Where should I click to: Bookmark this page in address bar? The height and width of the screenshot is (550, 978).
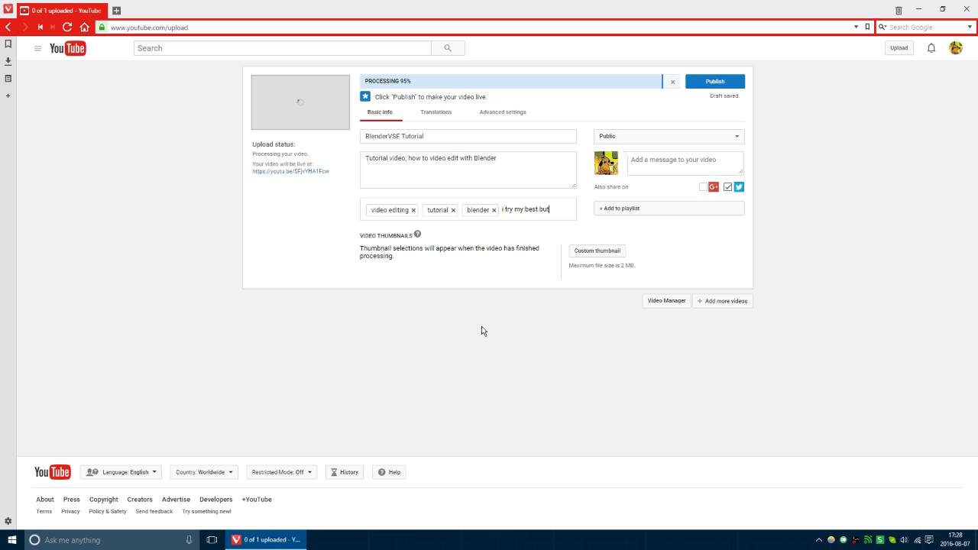(867, 27)
